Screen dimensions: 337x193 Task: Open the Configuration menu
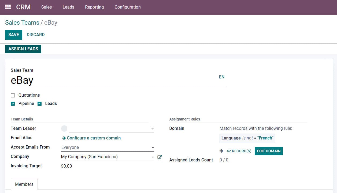tap(128, 7)
